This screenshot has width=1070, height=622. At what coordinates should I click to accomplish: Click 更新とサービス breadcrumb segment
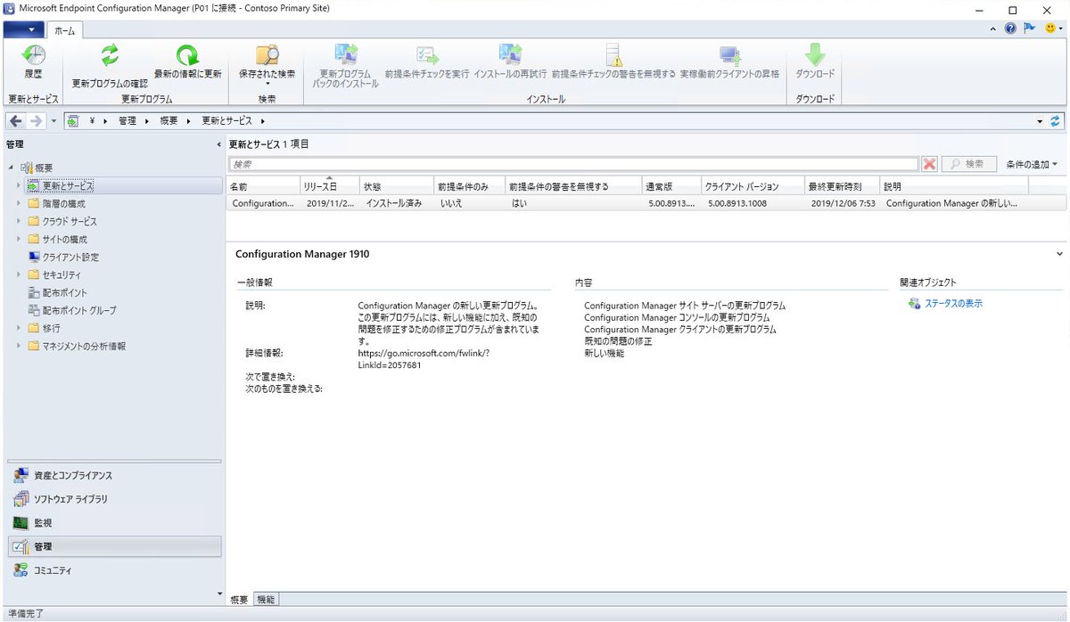click(226, 120)
